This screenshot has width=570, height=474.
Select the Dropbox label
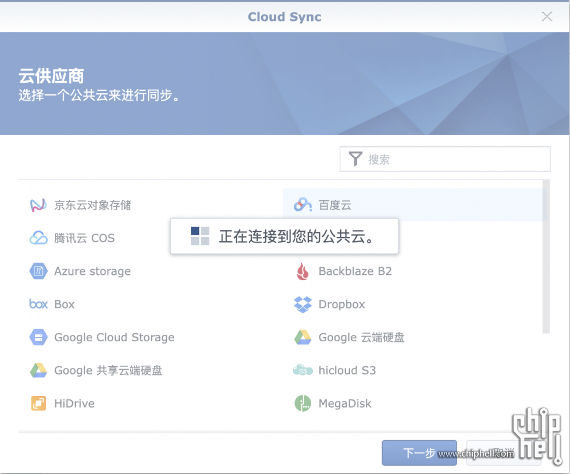(342, 305)
